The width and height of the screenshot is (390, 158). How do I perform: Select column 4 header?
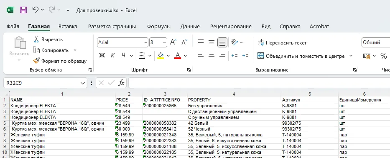(x=234, y=94)
